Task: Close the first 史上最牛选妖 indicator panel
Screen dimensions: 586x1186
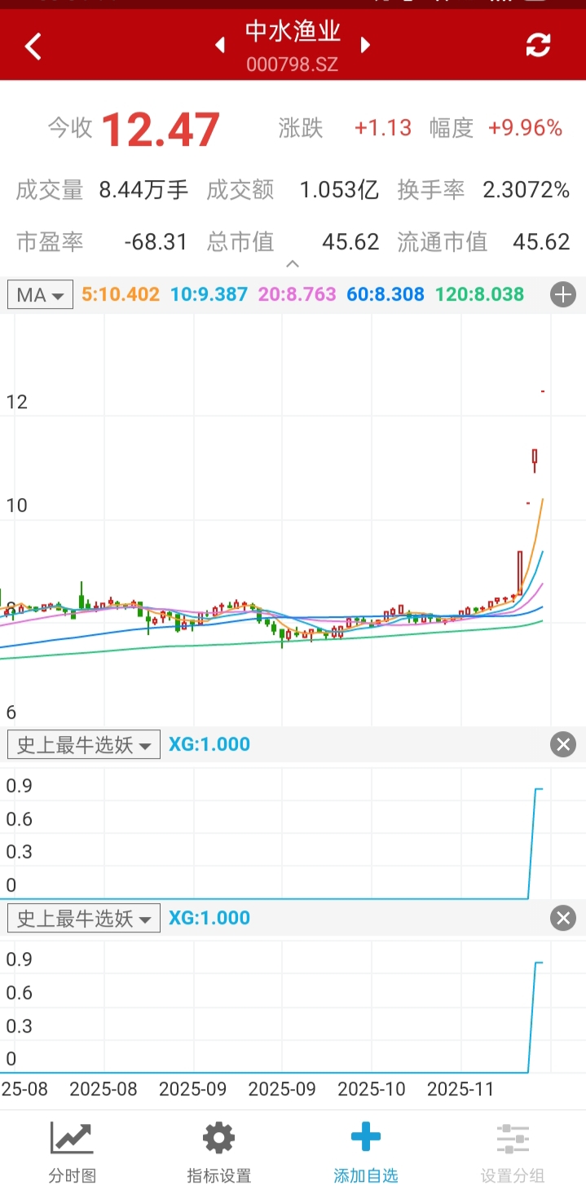Action: [562, 744]
